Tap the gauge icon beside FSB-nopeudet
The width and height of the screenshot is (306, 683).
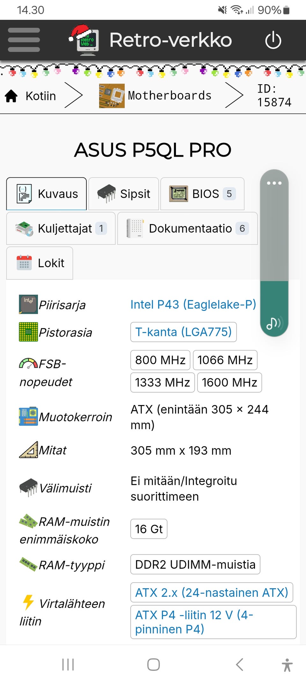click(28, 363)
